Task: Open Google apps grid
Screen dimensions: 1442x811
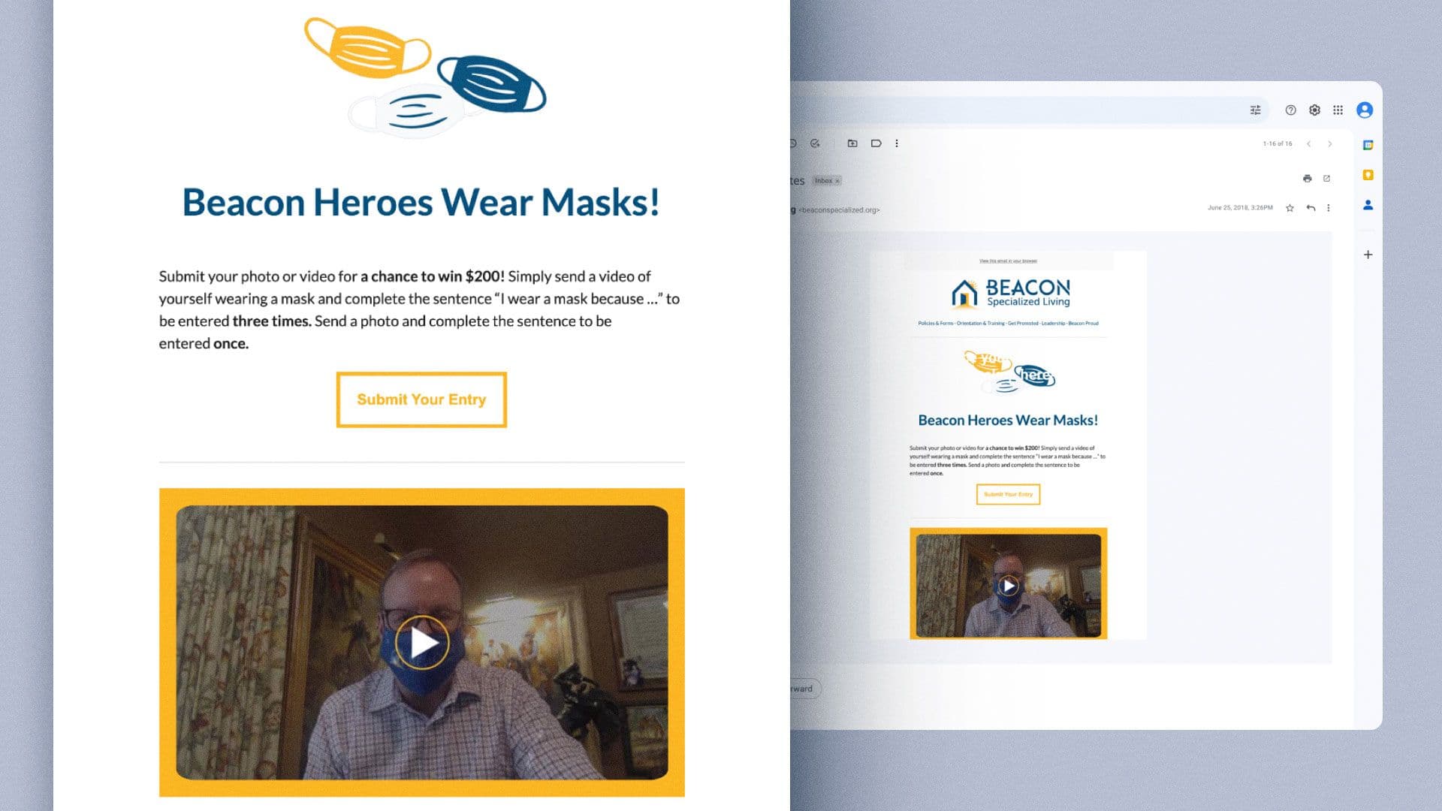Action: 1338,110
